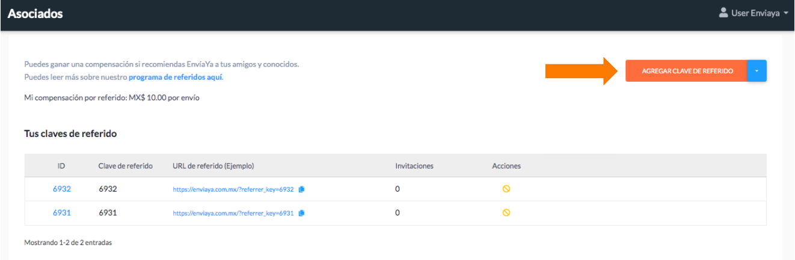Select the Acciones column header
Screen dimensions: 795x260
[x=506, y=166]
